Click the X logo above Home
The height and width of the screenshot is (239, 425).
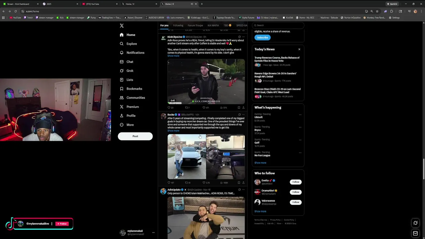[122, 26]
